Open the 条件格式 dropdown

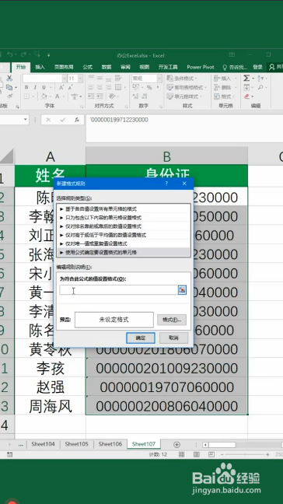click(182, 79)
